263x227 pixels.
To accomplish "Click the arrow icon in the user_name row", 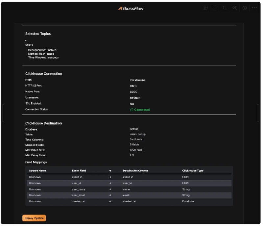I will click(110, 189).
